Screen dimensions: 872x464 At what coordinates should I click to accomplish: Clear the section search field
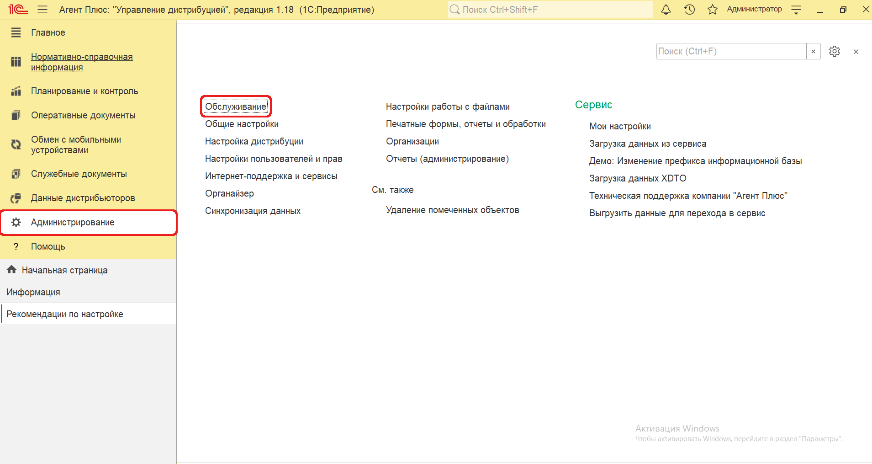(813, 51)
